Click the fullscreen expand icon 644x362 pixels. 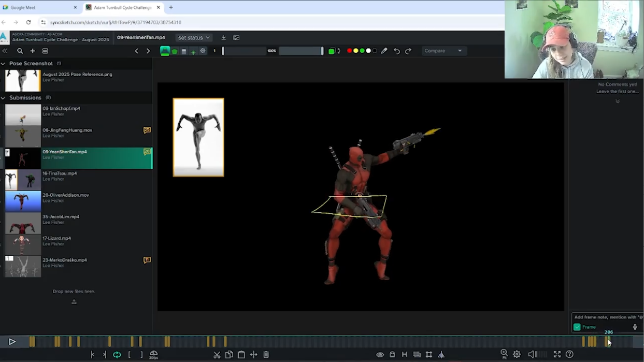pos(557,354)
